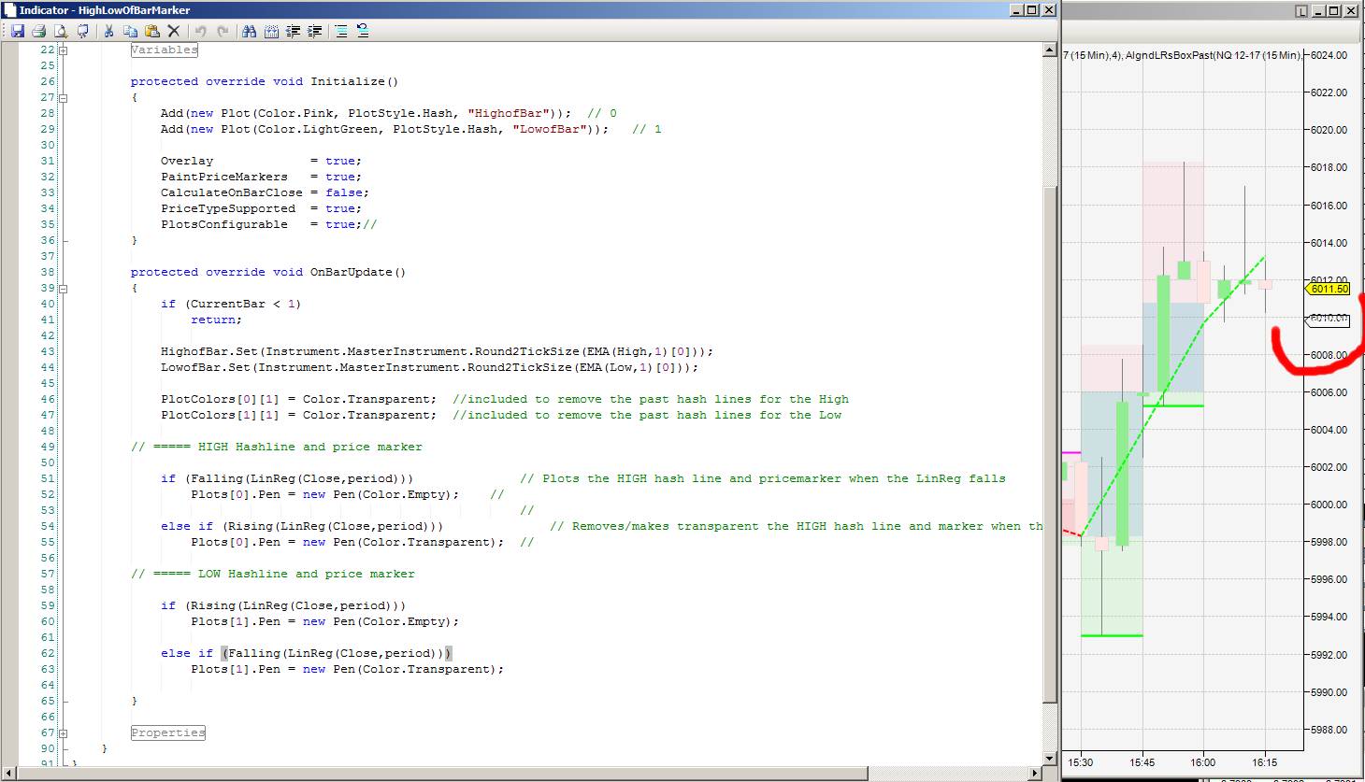Image resolution: width=1365 pixels, height=782 pixels.
Task: Click the HIGH Hashline comment on line 49
Action: pos(277,447)
